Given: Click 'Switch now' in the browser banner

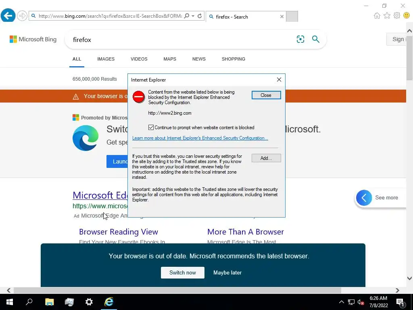Looking at the screenshot, I should [183, 272].
